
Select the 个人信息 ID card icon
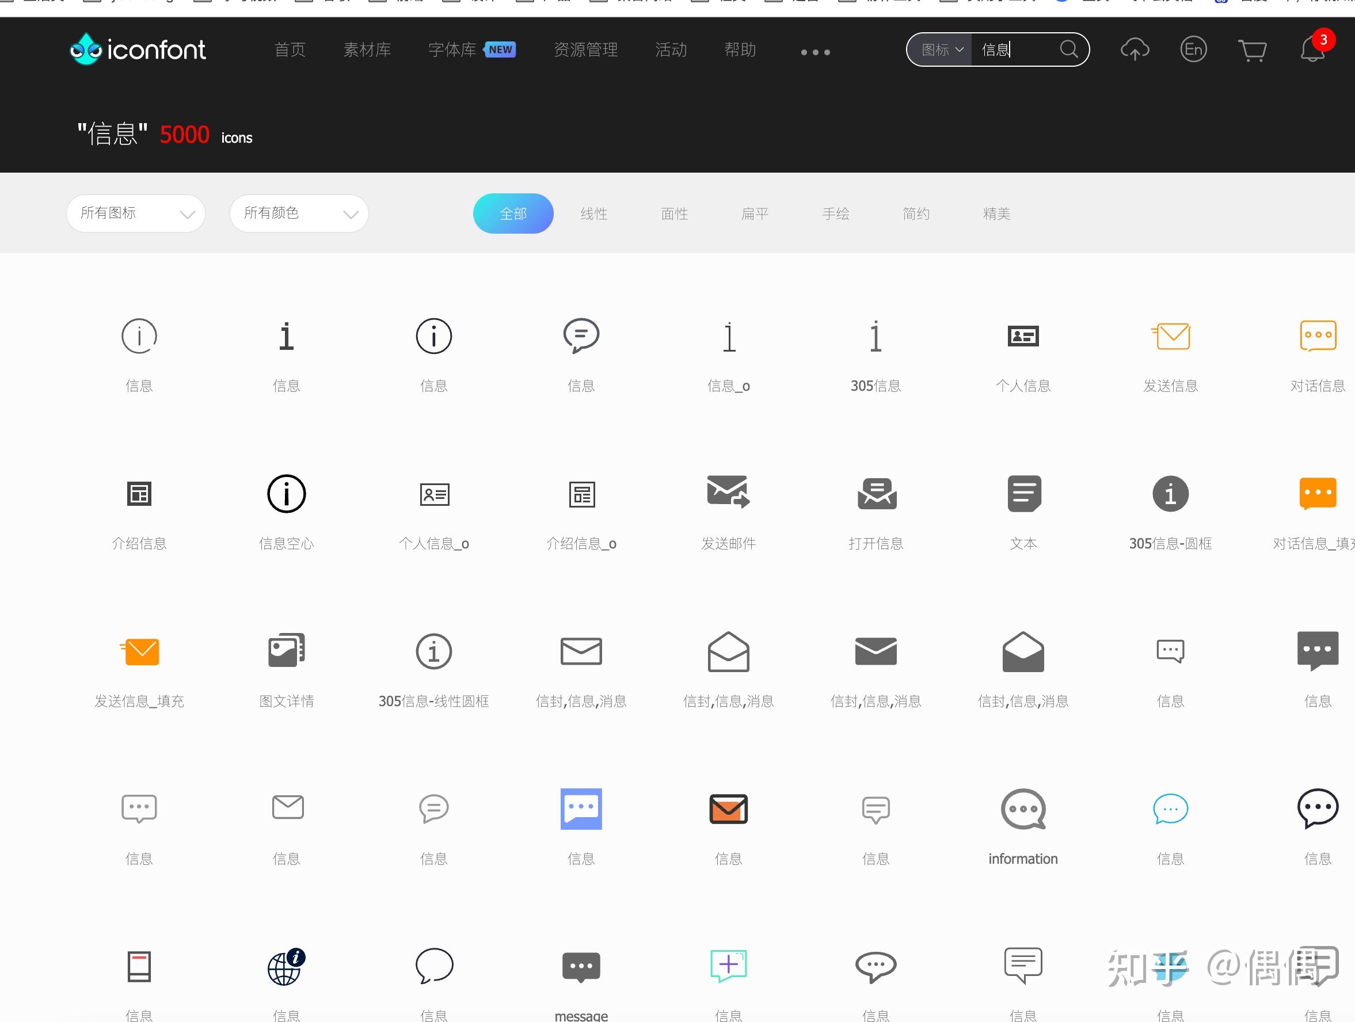click(x=1023, y=336)
